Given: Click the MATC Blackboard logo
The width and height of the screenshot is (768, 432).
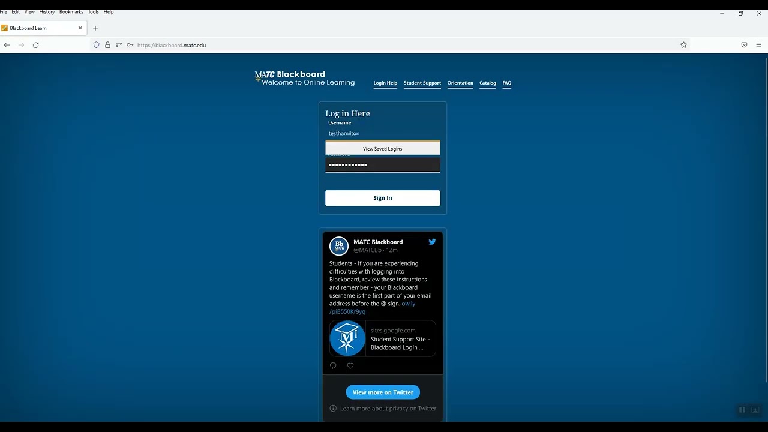Looking at the screenshot, I should (305, 78).
